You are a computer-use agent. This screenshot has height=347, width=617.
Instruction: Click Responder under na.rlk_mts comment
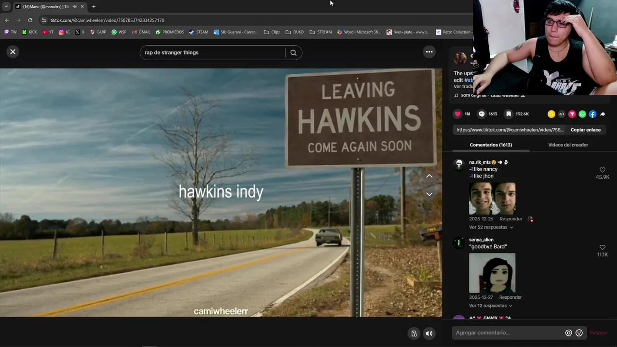click(510, 219)
